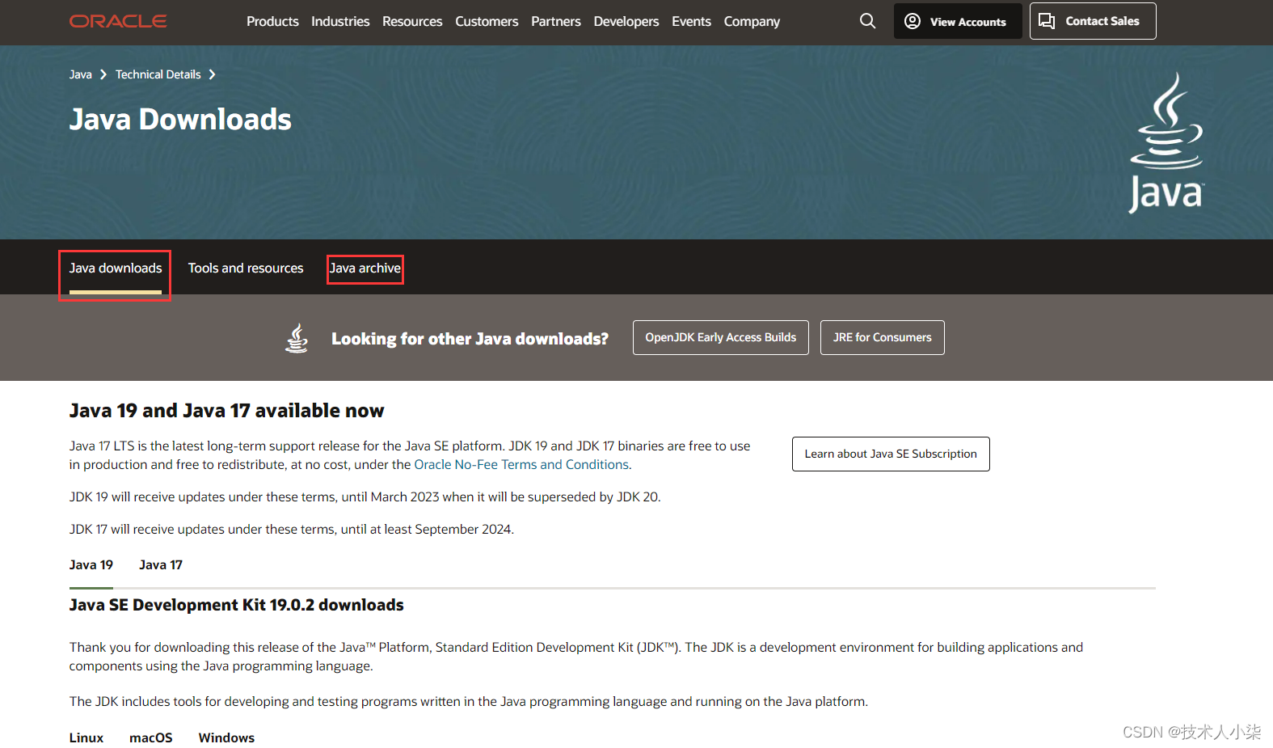
Task: Go to Java breadcrumb link
Action: tap(80, 74)
